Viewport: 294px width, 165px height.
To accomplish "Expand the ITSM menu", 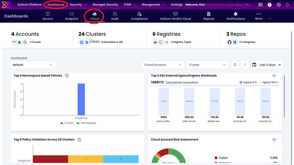I will coord(129,5).
